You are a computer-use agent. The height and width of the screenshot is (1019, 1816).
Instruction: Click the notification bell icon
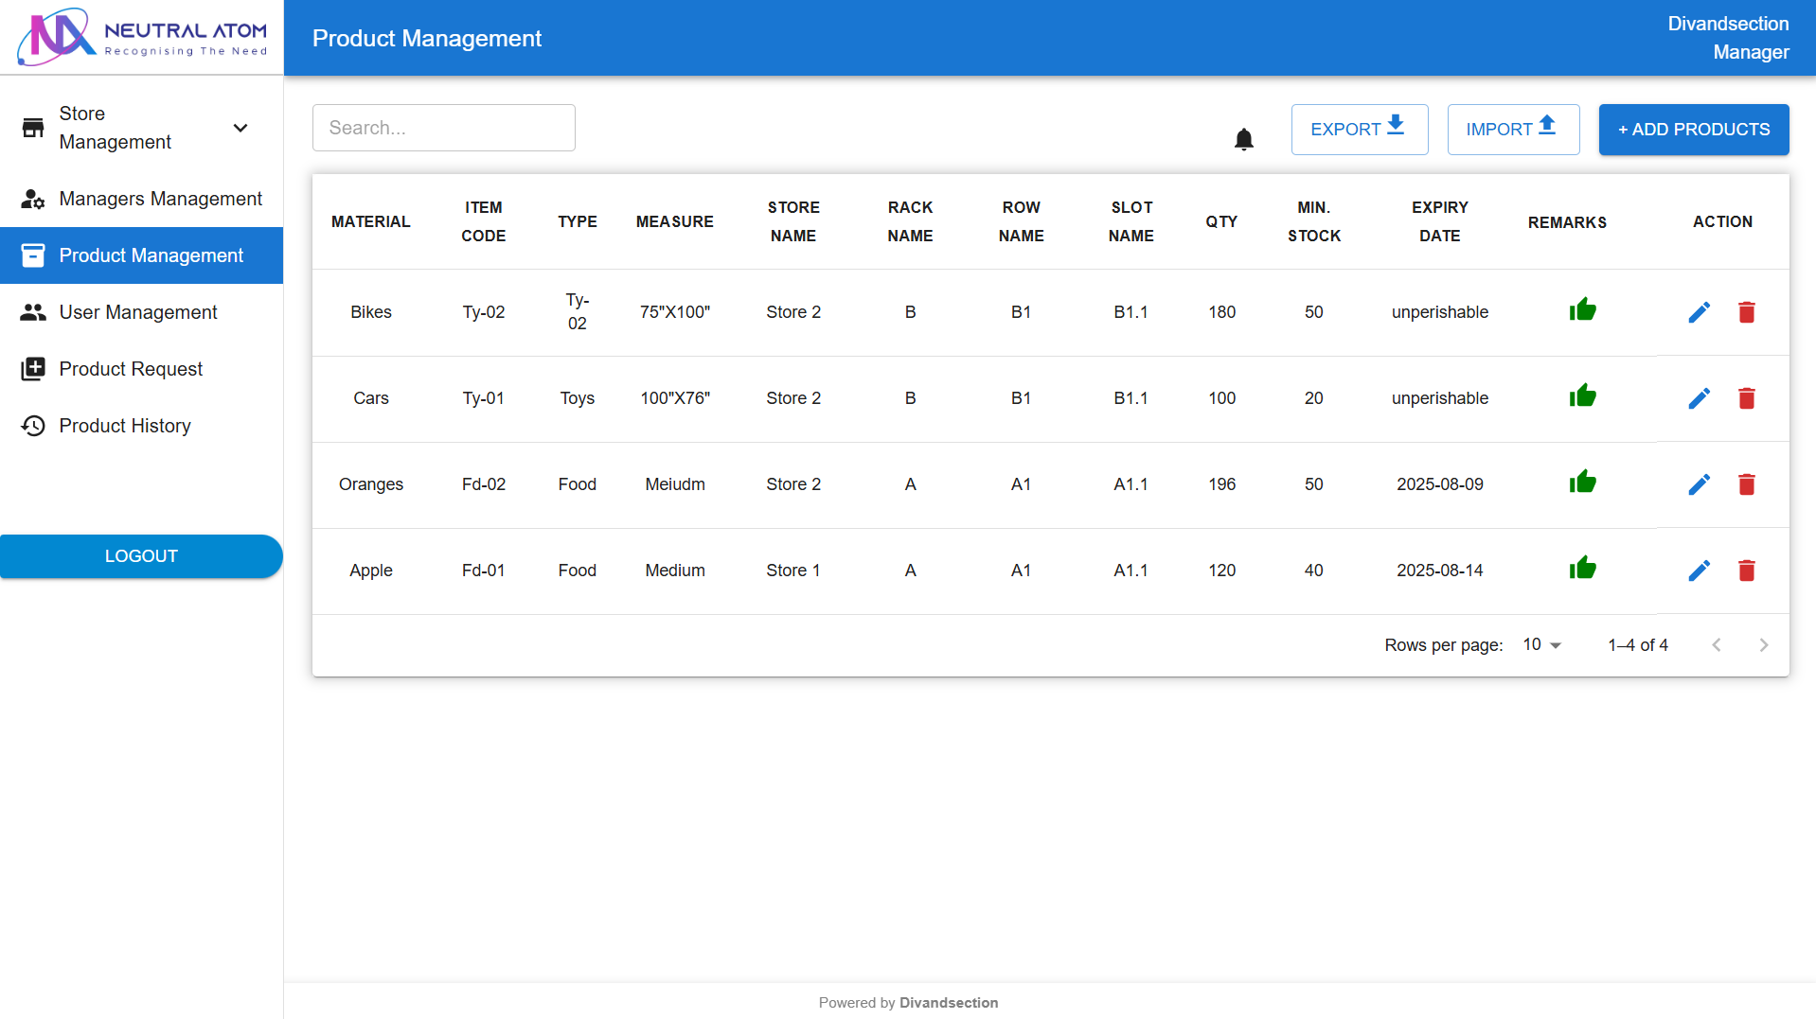click(1243, 139)
